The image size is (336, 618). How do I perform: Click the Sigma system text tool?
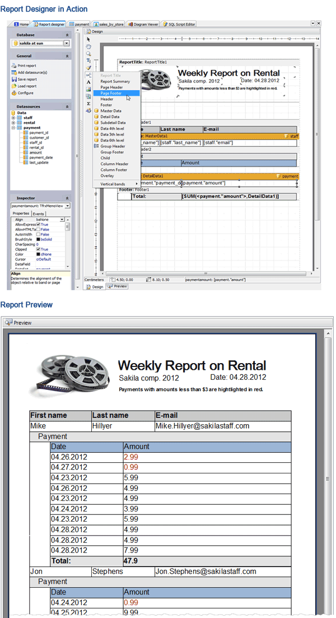click(x=88, y=104)
